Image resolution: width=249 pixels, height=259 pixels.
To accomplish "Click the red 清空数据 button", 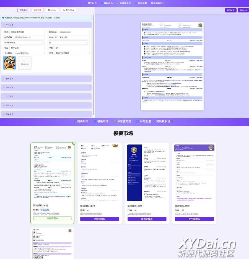I will click(x=37, y=10).
